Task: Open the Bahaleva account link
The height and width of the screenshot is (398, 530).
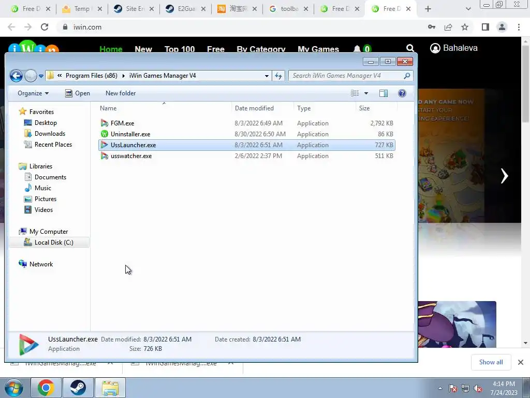Action: [x=453, y=48]
